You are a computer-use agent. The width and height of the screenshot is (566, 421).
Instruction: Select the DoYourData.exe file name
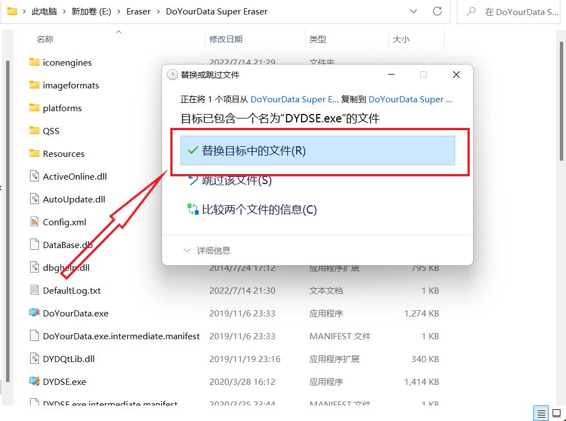pyautogui.click(x=76, y=313)
